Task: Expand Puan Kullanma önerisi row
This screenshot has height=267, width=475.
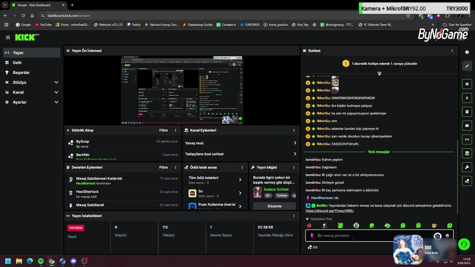Action: coord(216,206)
